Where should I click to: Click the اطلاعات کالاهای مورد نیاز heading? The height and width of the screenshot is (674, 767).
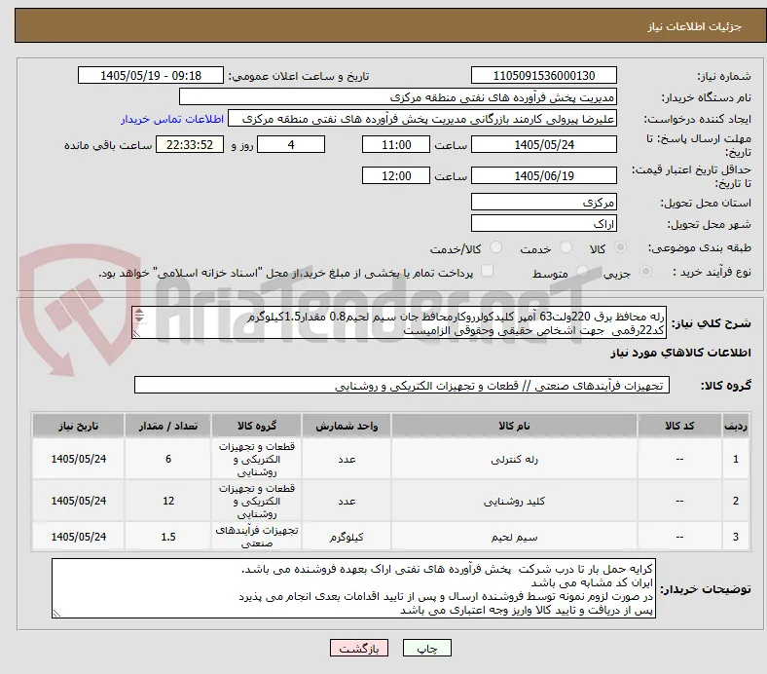pos(680,353)
